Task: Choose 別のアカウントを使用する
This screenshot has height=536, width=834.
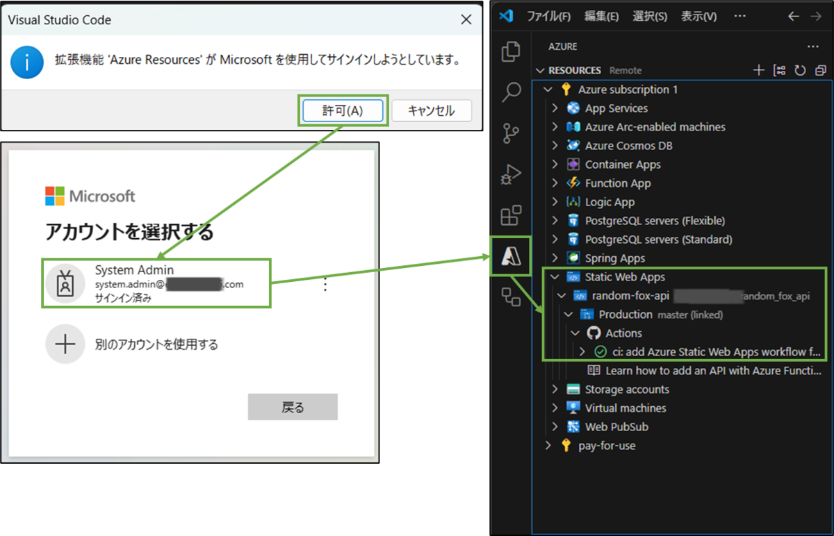Action: 156,344
